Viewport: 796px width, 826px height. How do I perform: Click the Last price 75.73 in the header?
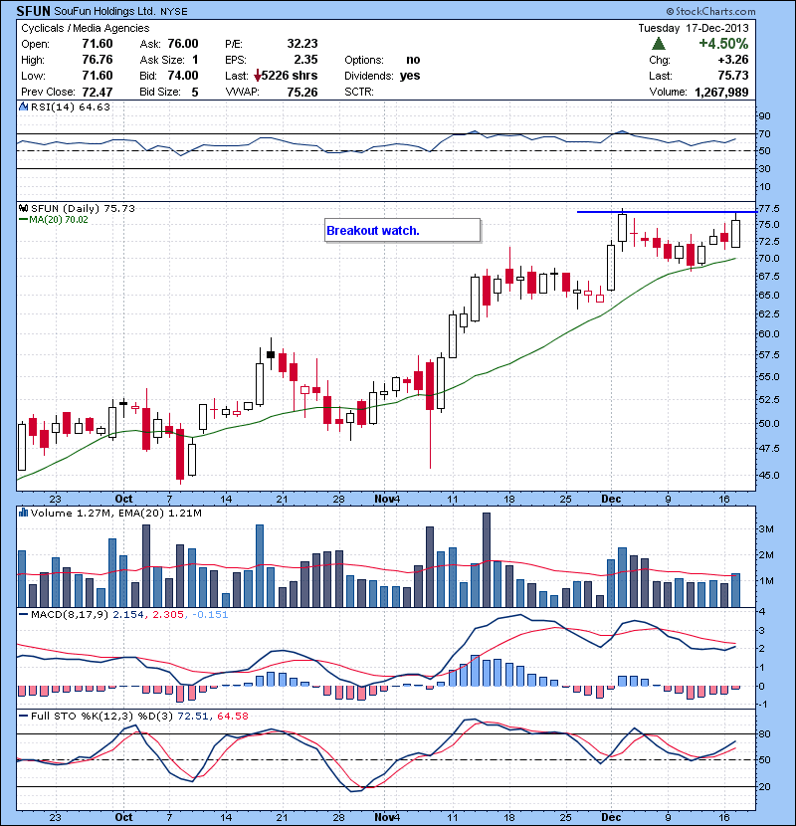(x=733, y=76)
